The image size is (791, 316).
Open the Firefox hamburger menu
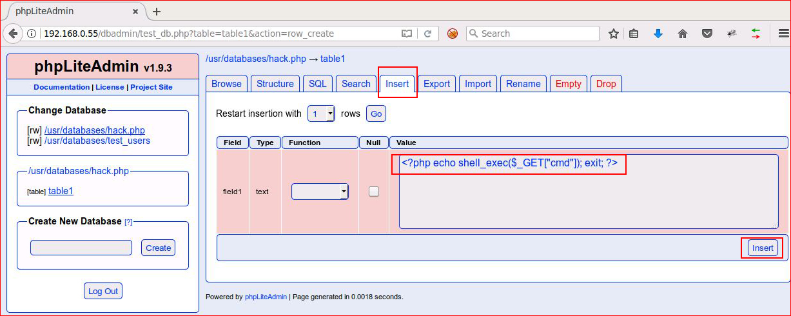783,34
